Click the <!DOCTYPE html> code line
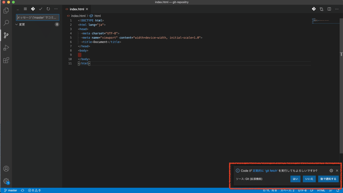 [91, 21]
